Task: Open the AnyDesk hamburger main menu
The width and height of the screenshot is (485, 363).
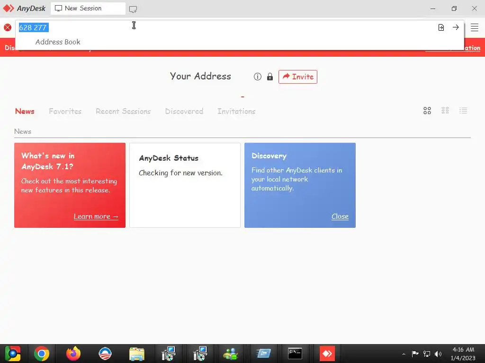Action: (475, 27)
